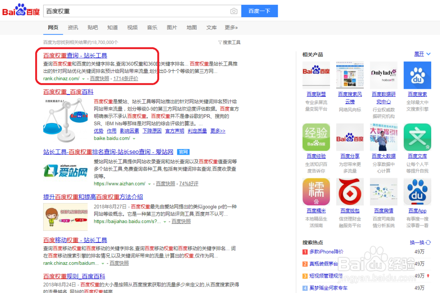Switch to the 贴吧 tab

[x=92, y=27]
